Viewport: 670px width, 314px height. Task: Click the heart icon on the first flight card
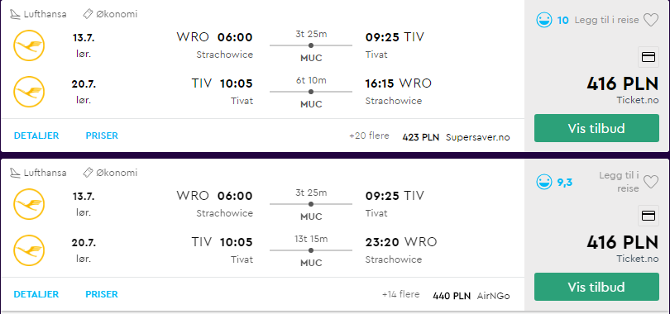651,20
